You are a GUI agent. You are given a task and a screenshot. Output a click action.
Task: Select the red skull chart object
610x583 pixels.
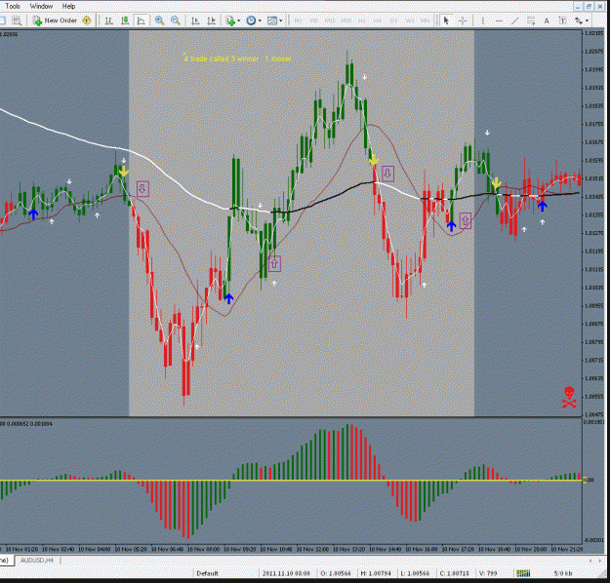(569, 397)
